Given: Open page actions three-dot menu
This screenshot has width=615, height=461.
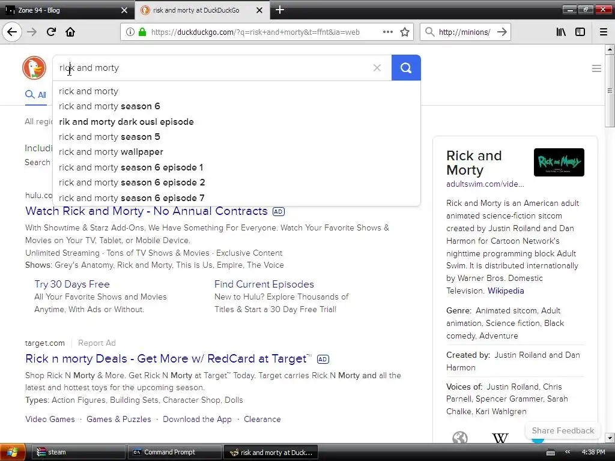Looking at the screenshot, I should (387, 32).
